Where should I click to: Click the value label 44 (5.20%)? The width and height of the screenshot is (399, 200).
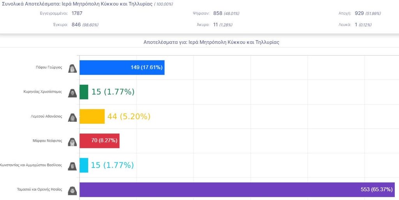(x=129, y=116)
